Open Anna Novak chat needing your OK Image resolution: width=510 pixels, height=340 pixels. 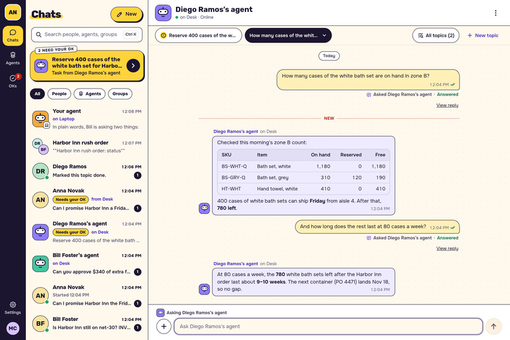click(87, 199)
